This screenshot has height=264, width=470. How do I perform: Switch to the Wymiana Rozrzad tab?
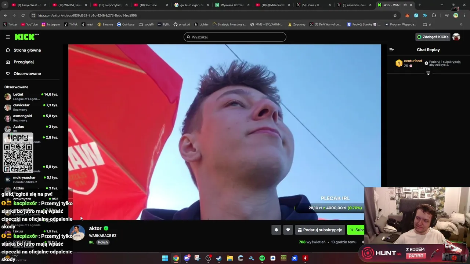tap(231, 5)
